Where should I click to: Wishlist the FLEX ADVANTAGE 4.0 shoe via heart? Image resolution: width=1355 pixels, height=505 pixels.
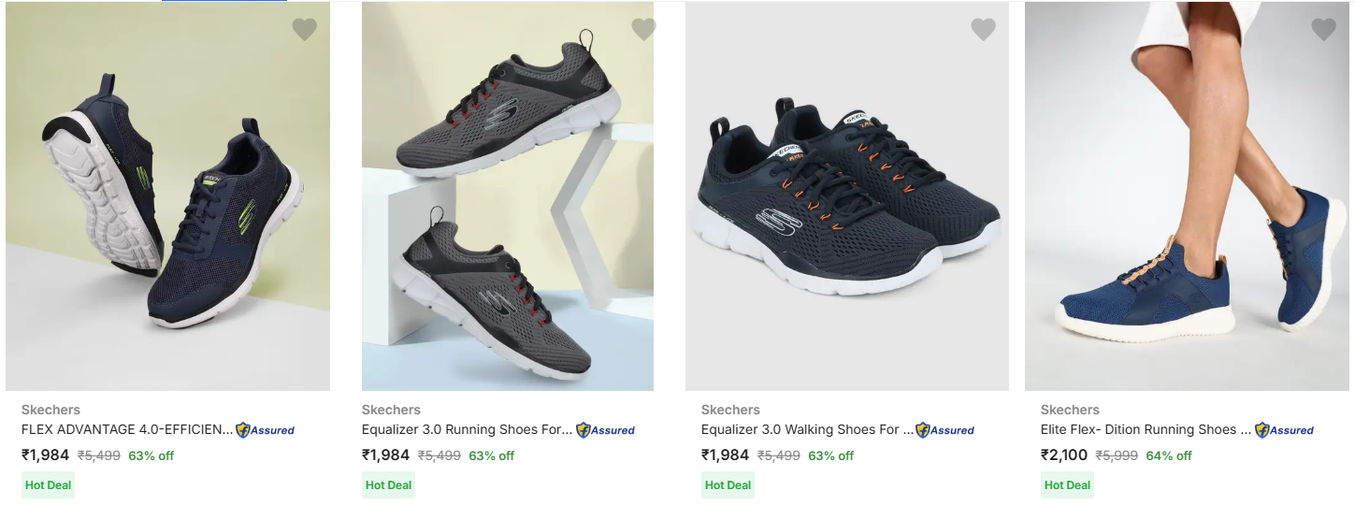[x=305, y=30]
